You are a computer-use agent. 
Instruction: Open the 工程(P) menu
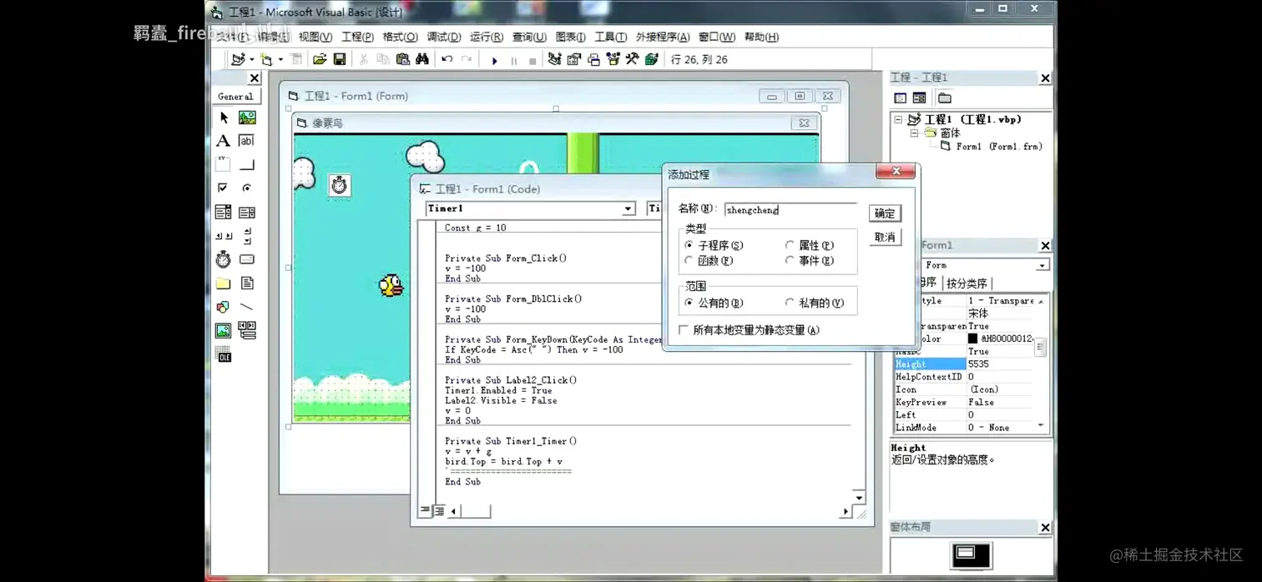click(357, 37)
